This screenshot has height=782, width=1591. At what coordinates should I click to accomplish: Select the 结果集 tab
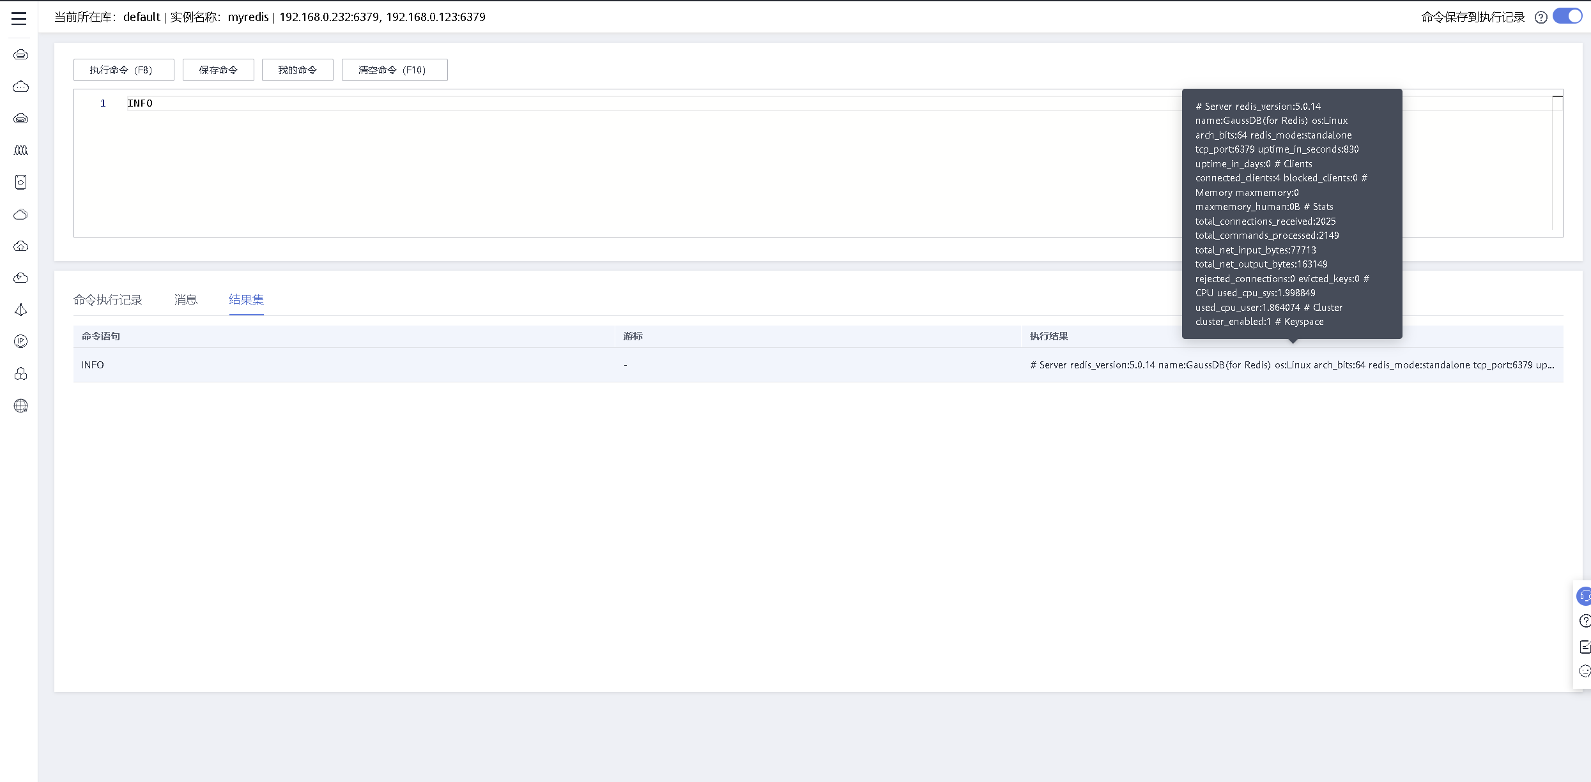pyautogui.click(x=246, y=300)
